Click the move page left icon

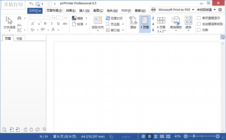12,129
